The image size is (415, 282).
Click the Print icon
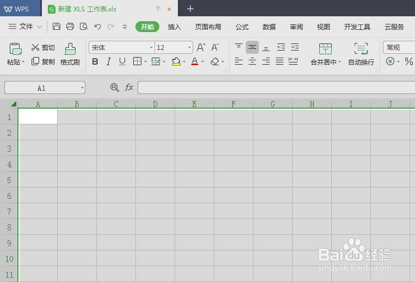point(70,27)
